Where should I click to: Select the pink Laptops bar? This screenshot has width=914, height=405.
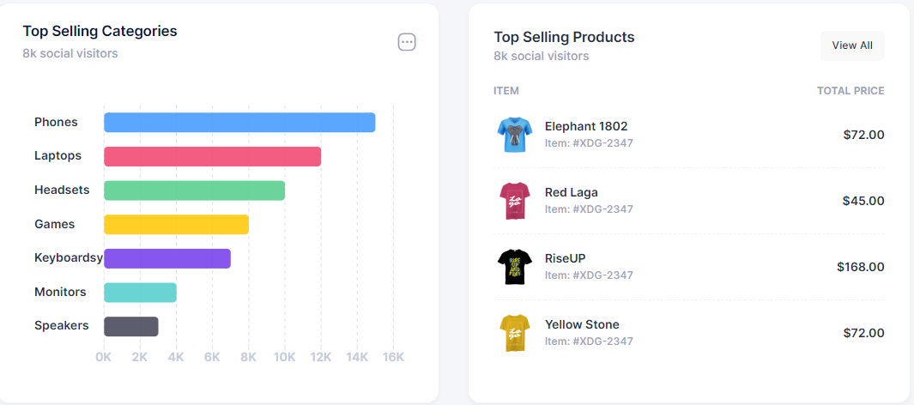click(212, 156)
